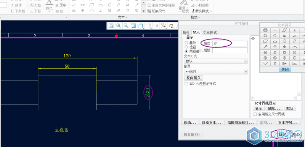Insert the diameter symbol from text symbols palette

click(x=275, y=52)
